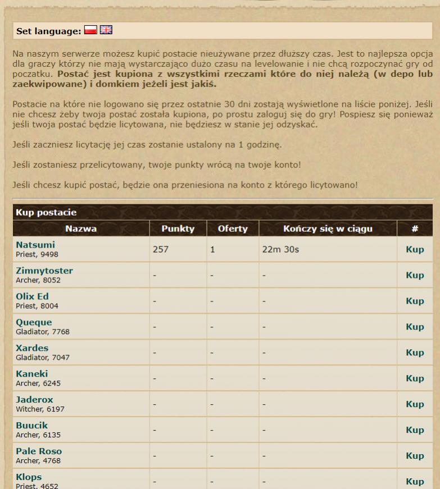Buy the Pale Roso archer
Viewport: 440px width, 489px height.
point(415,456)
